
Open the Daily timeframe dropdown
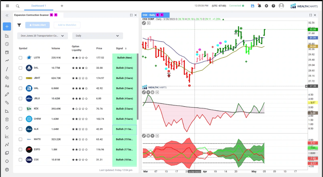[x=98, y=36]
